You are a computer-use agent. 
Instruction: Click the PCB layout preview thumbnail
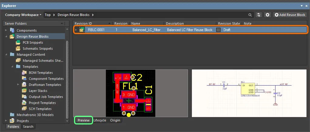pos(130,93)
